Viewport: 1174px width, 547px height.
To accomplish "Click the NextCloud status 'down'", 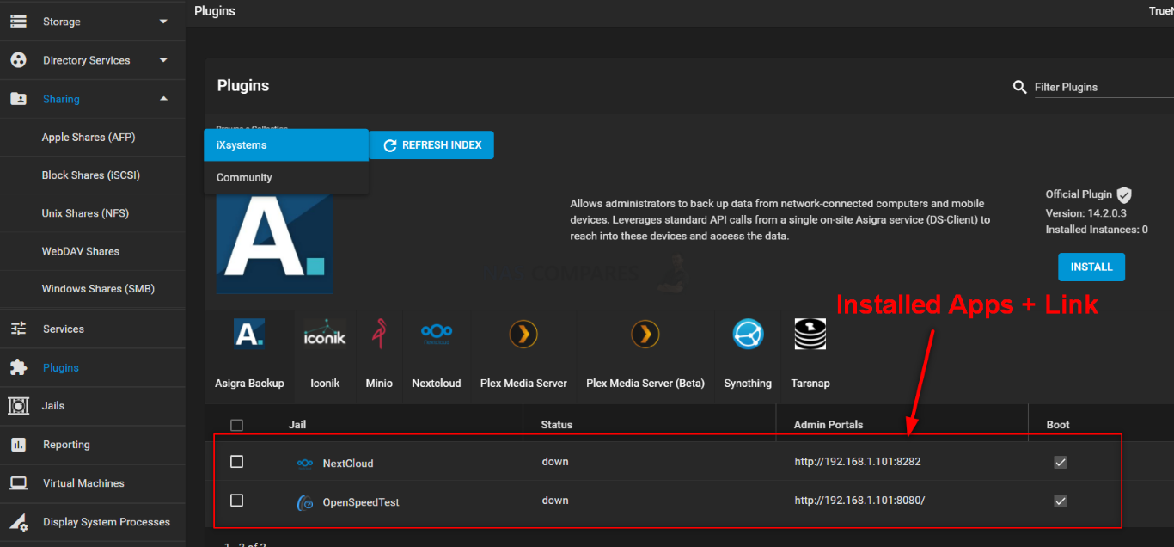I will tap(555, 462).
